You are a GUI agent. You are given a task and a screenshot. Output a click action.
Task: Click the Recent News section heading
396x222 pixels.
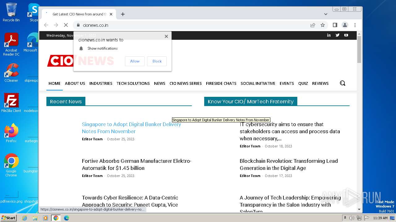pyautogui.click(x=66, y=101)
